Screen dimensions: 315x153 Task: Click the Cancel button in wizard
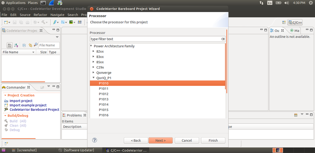click(x=187, y=140)
